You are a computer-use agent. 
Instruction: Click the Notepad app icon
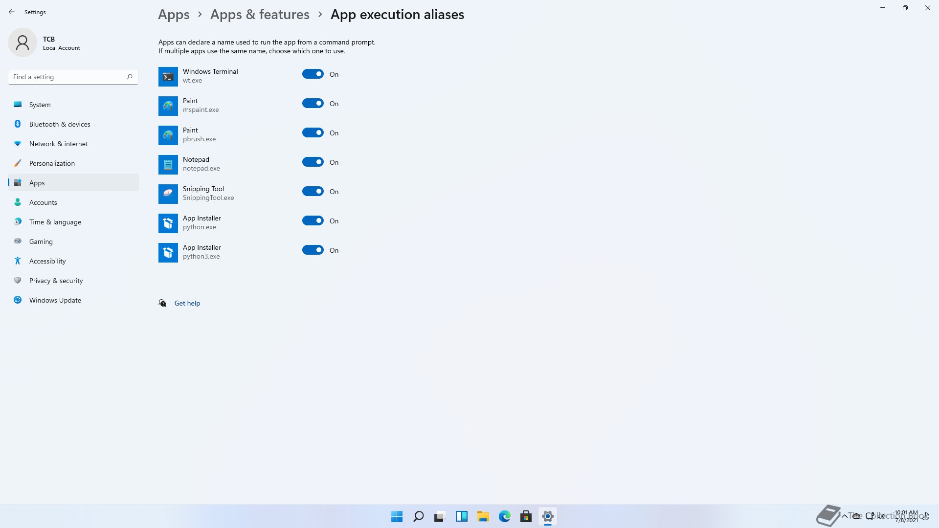click(168, 165)
